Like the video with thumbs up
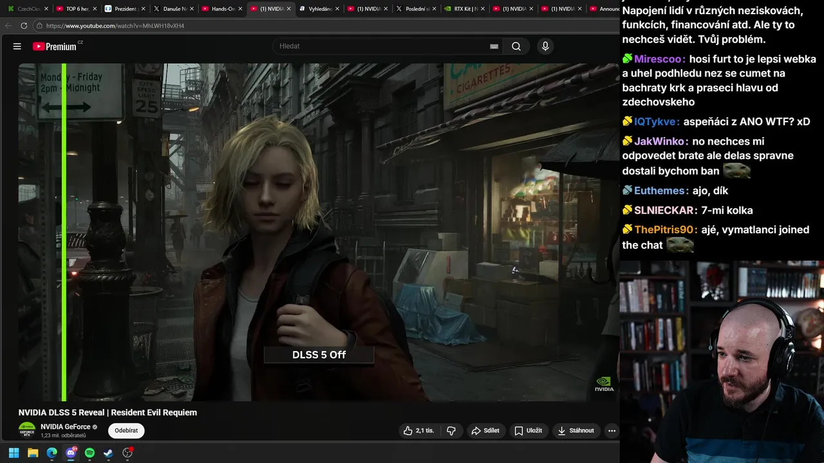This screenshot has height=463, width=824. click(x=418, y=431)
